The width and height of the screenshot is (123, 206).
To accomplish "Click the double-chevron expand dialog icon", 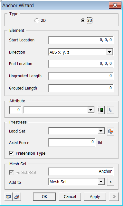I will (114, 197).
